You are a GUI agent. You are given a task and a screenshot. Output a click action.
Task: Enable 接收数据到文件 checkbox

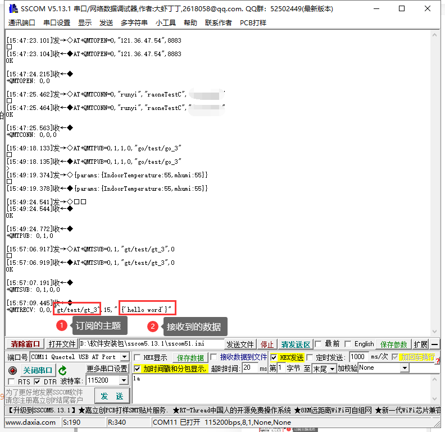(214, 357)
